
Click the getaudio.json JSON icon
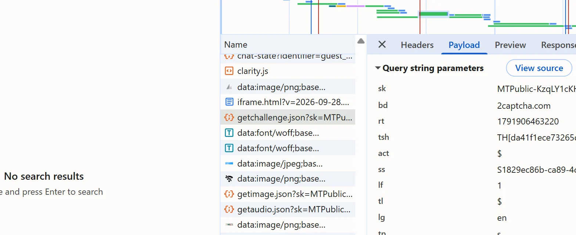[229, 209]
